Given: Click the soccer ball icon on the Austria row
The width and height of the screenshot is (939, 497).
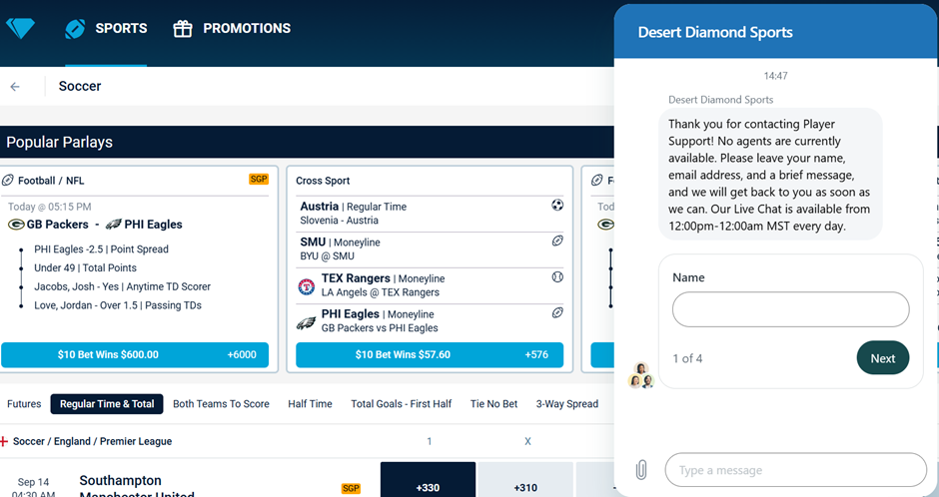Looking at the screenshot, I should [x=557, y=206].
